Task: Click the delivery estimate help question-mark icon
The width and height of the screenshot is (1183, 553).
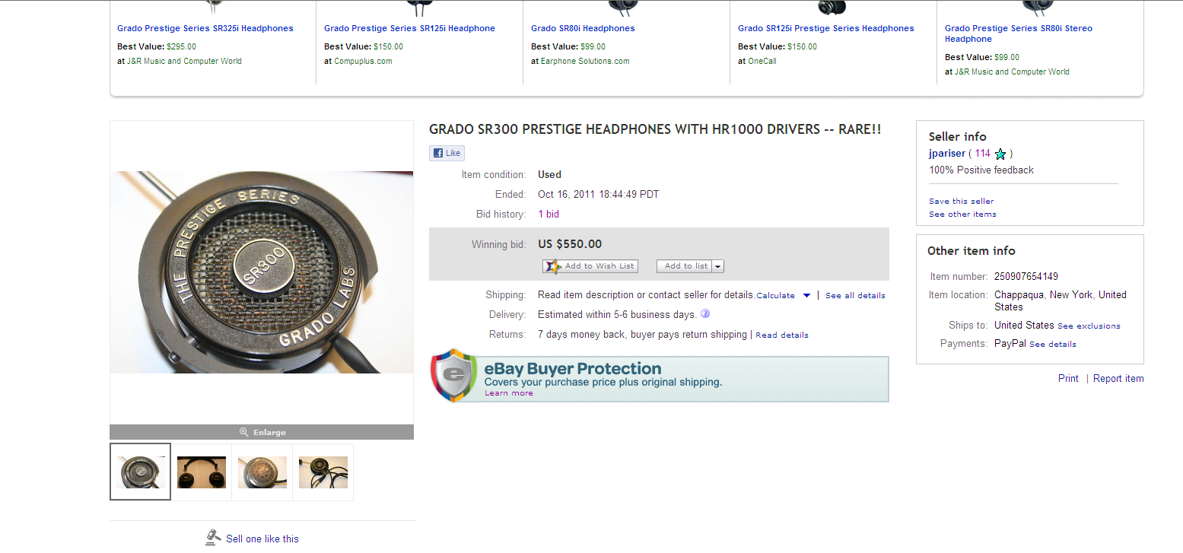Action: [705, 313]
